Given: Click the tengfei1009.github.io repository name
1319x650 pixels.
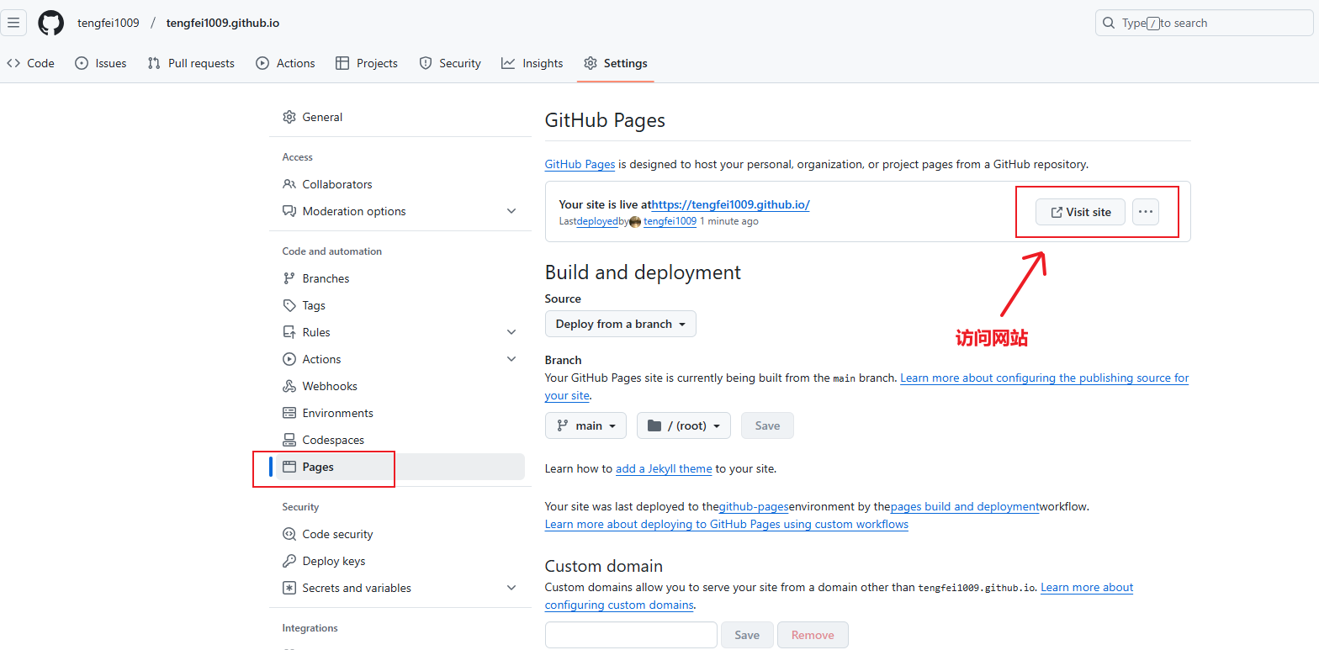Looking at the screenshot, I should 223,23.
